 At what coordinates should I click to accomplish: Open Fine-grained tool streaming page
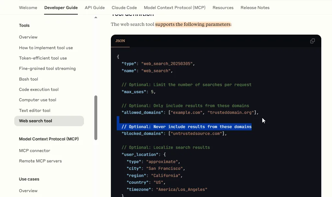47,69
